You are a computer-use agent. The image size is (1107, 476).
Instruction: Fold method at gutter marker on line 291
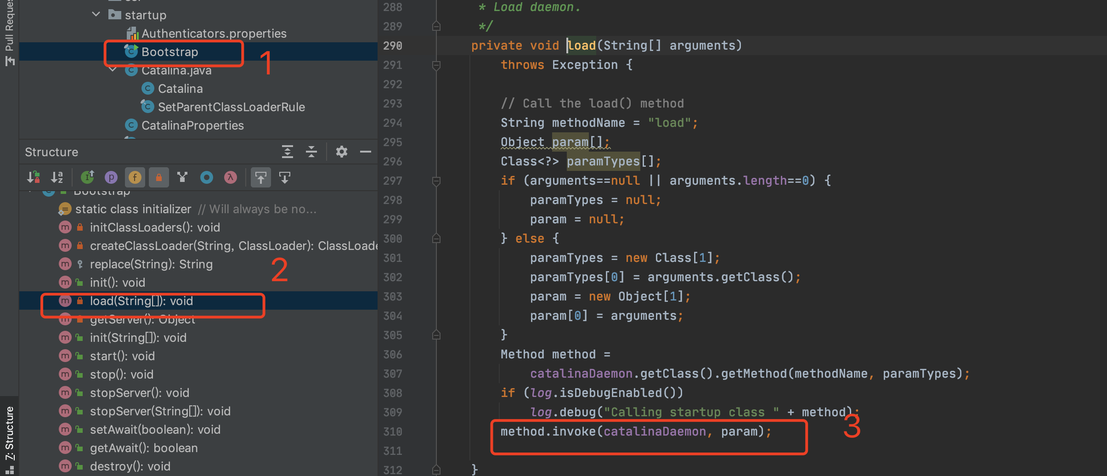coord(436,65)
